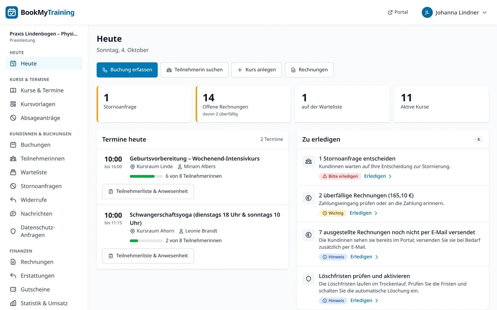The width and height of the screenshot is (497, 310).
Task: Open Statistik & Umsatz in the sidebar
Action: click(44, 303)
